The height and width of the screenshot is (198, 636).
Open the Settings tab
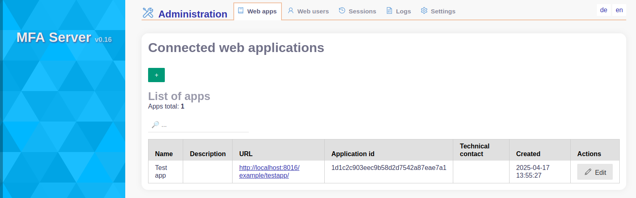[x=438, y=11]
